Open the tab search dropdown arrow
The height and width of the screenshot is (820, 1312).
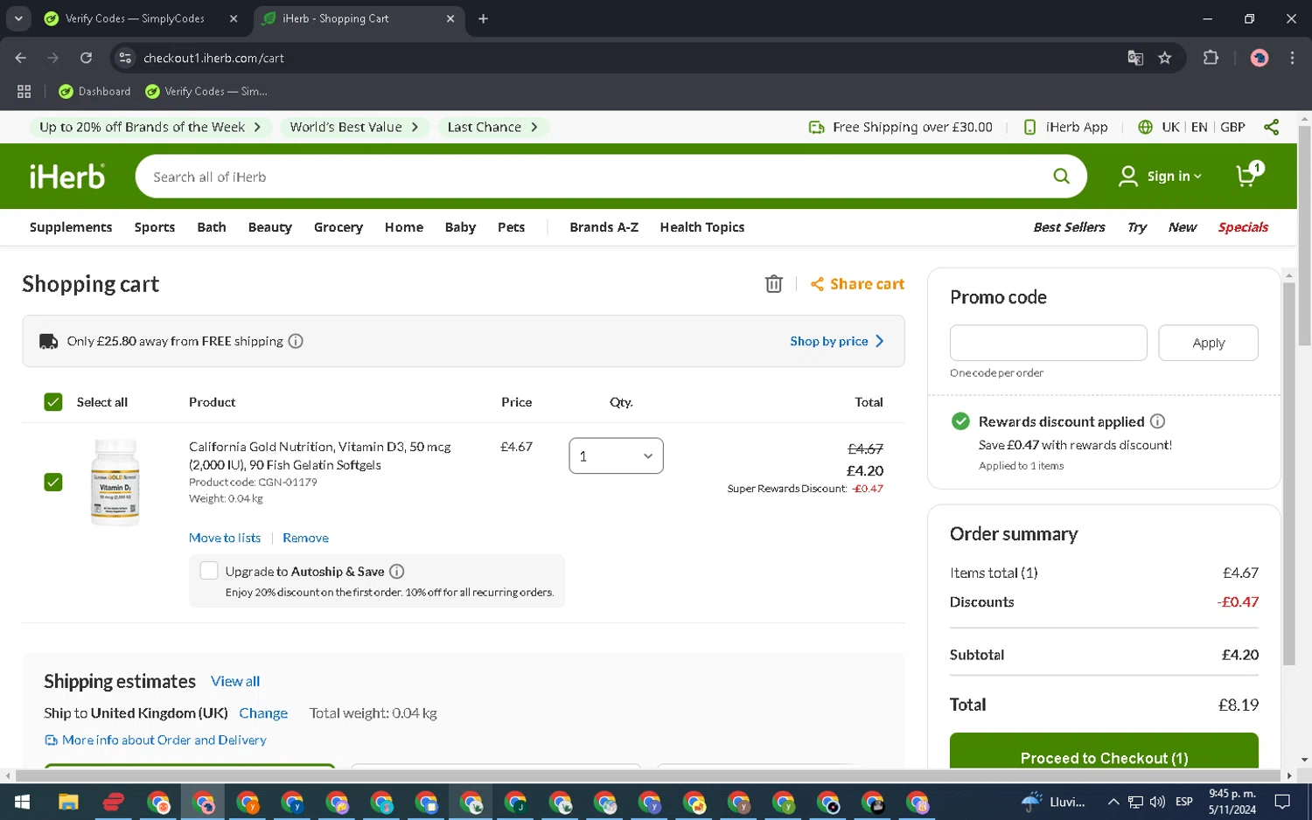coord(18,18)
